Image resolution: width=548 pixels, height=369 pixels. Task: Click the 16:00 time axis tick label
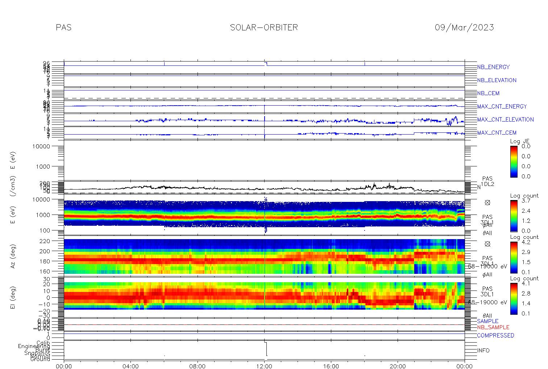(331, 366)
